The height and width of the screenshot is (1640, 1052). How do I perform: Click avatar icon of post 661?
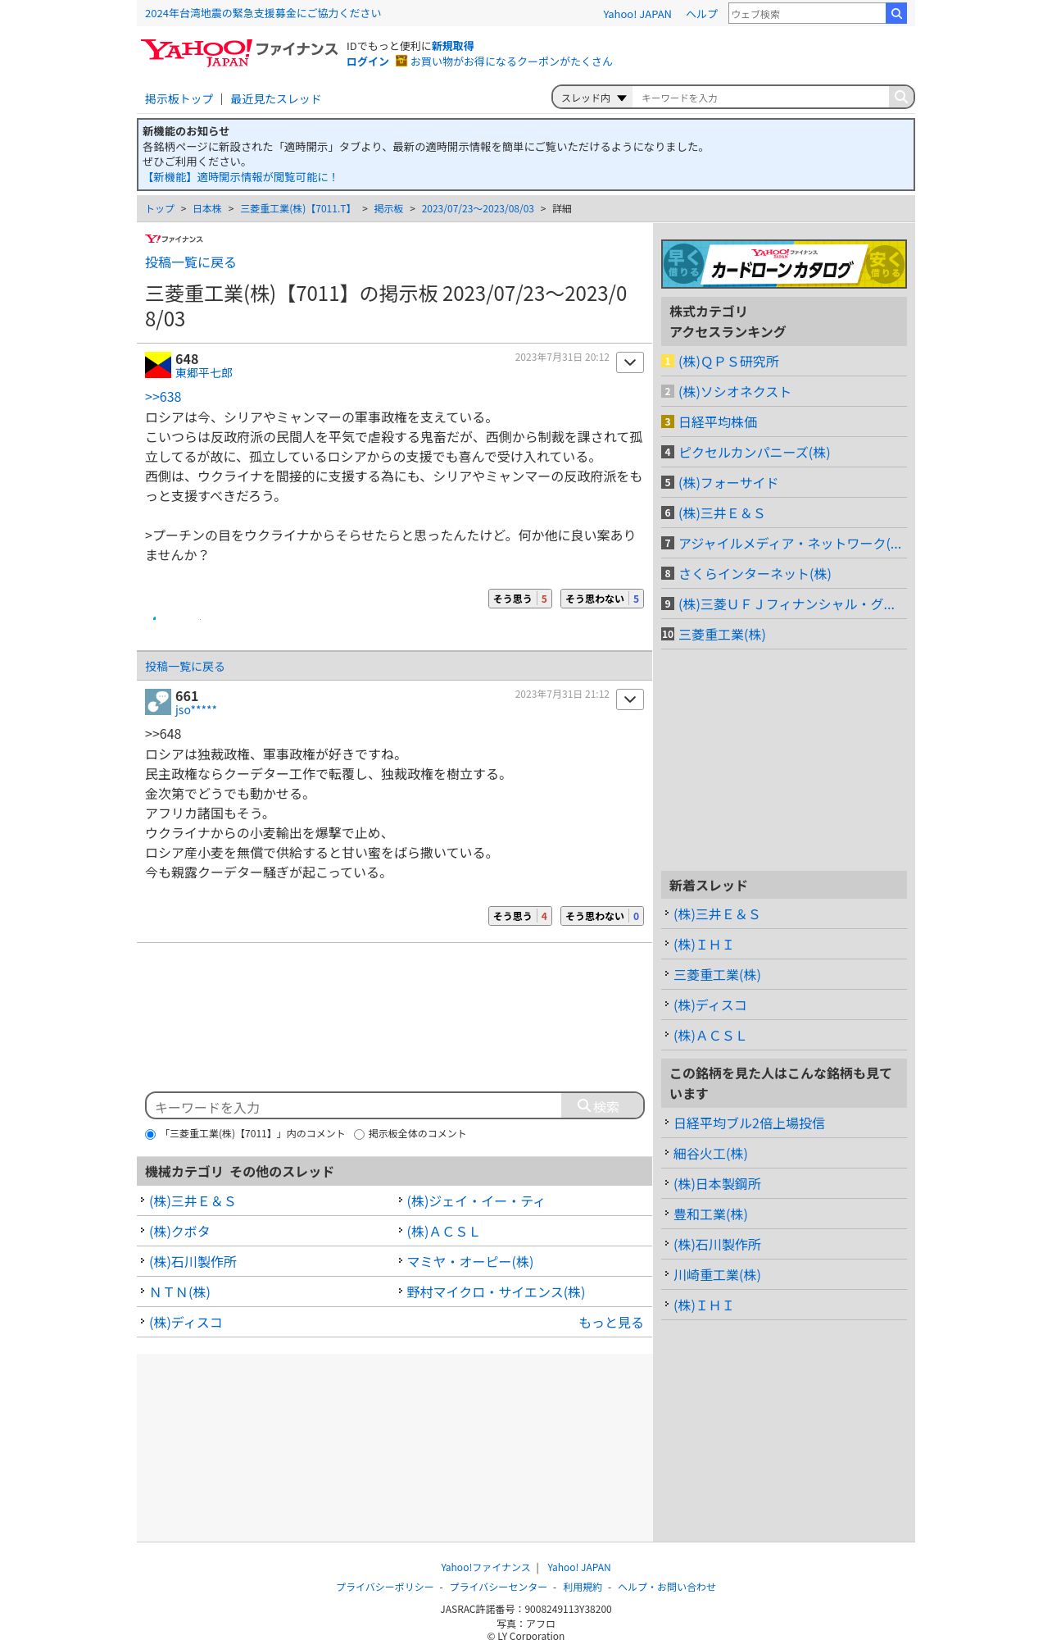coord(158,702)
